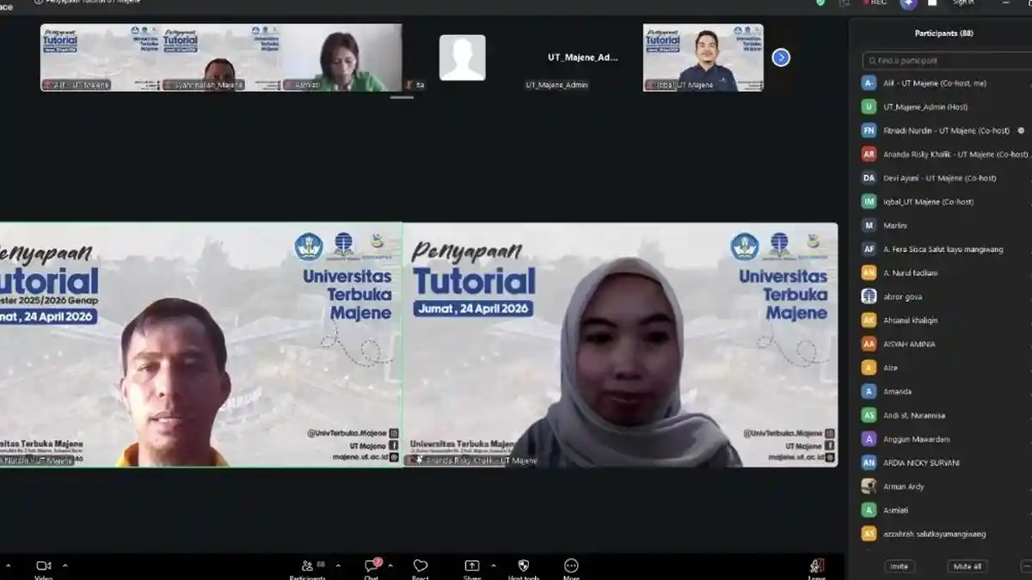1032x580 pixels.
Task: Click the Mute all button
Action: pyautogui.click(x=967, y=566)
